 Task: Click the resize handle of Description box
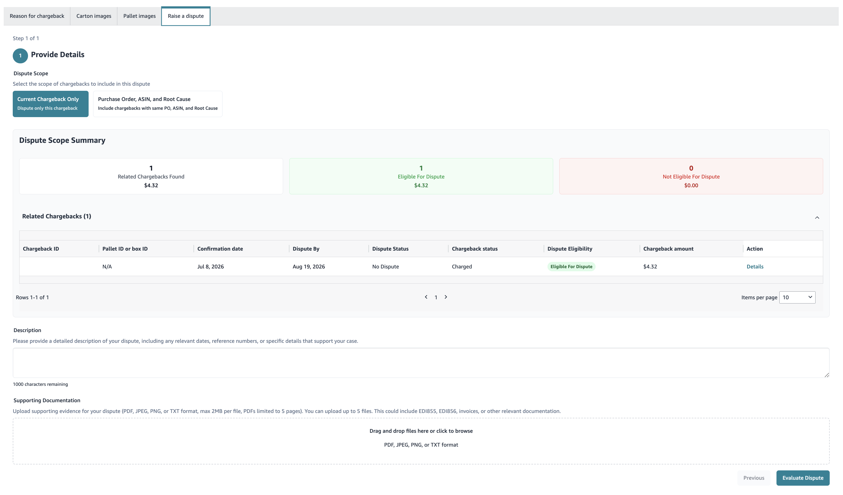point(827,375)
